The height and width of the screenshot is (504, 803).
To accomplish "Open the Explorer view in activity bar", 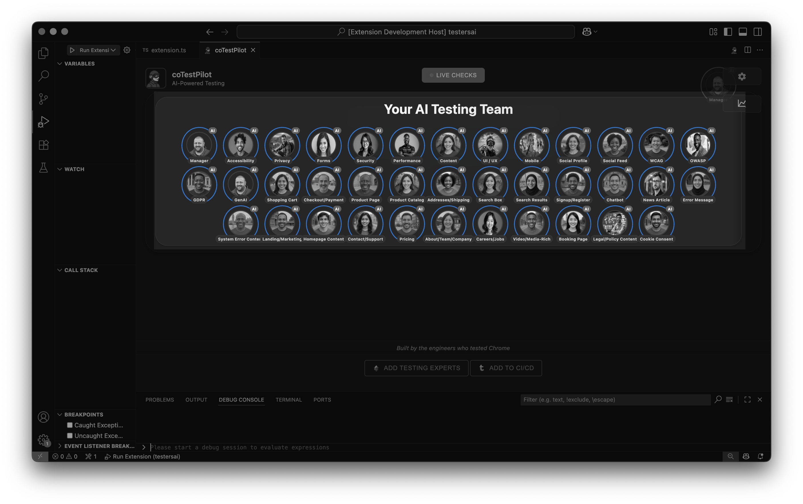I will (x=43, y=53).
